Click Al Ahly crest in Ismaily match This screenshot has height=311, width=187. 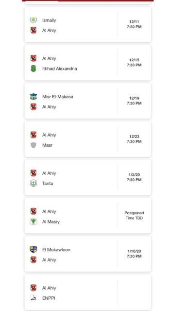pos(34,30)
